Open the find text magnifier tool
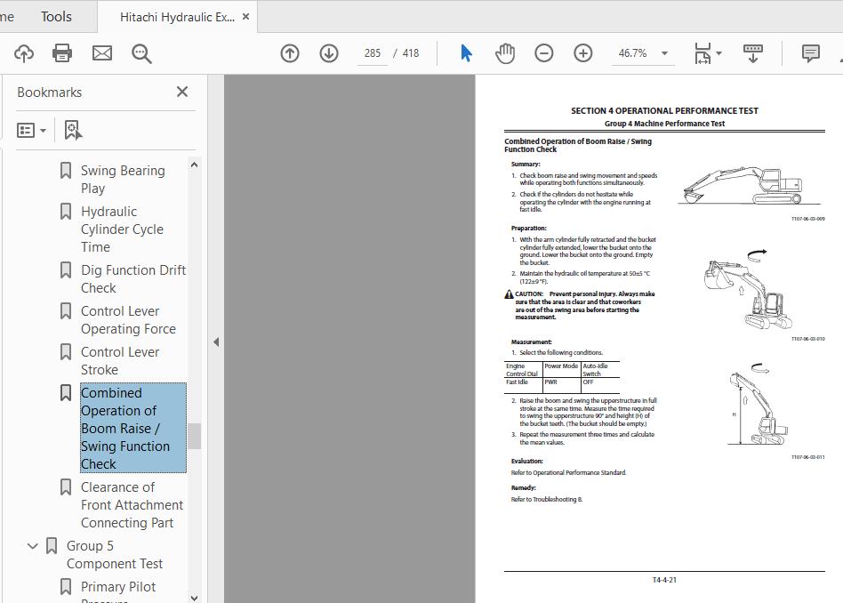Viewport: 843px width, 603px height. point(141,53)
